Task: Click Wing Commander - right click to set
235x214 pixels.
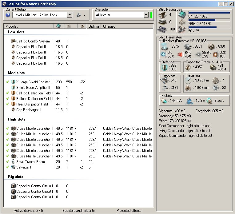Action: point(184,131)
